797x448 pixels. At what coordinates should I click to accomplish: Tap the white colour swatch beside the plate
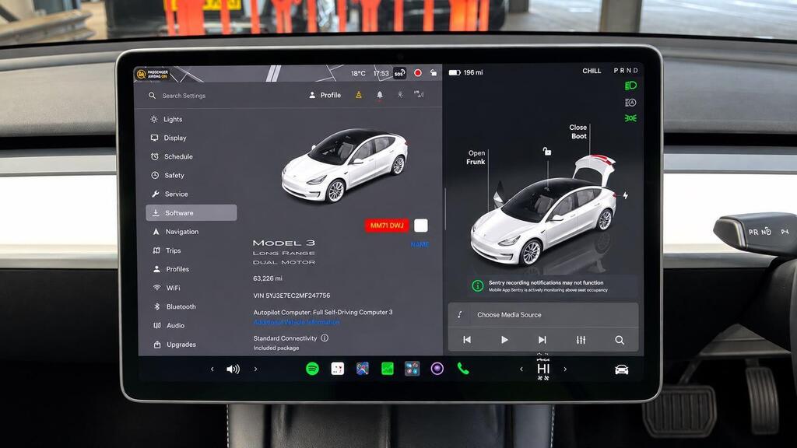pos(421,226)
